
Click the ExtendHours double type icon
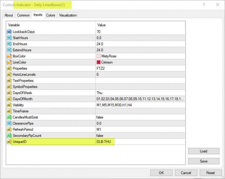(x=9, y=50)
